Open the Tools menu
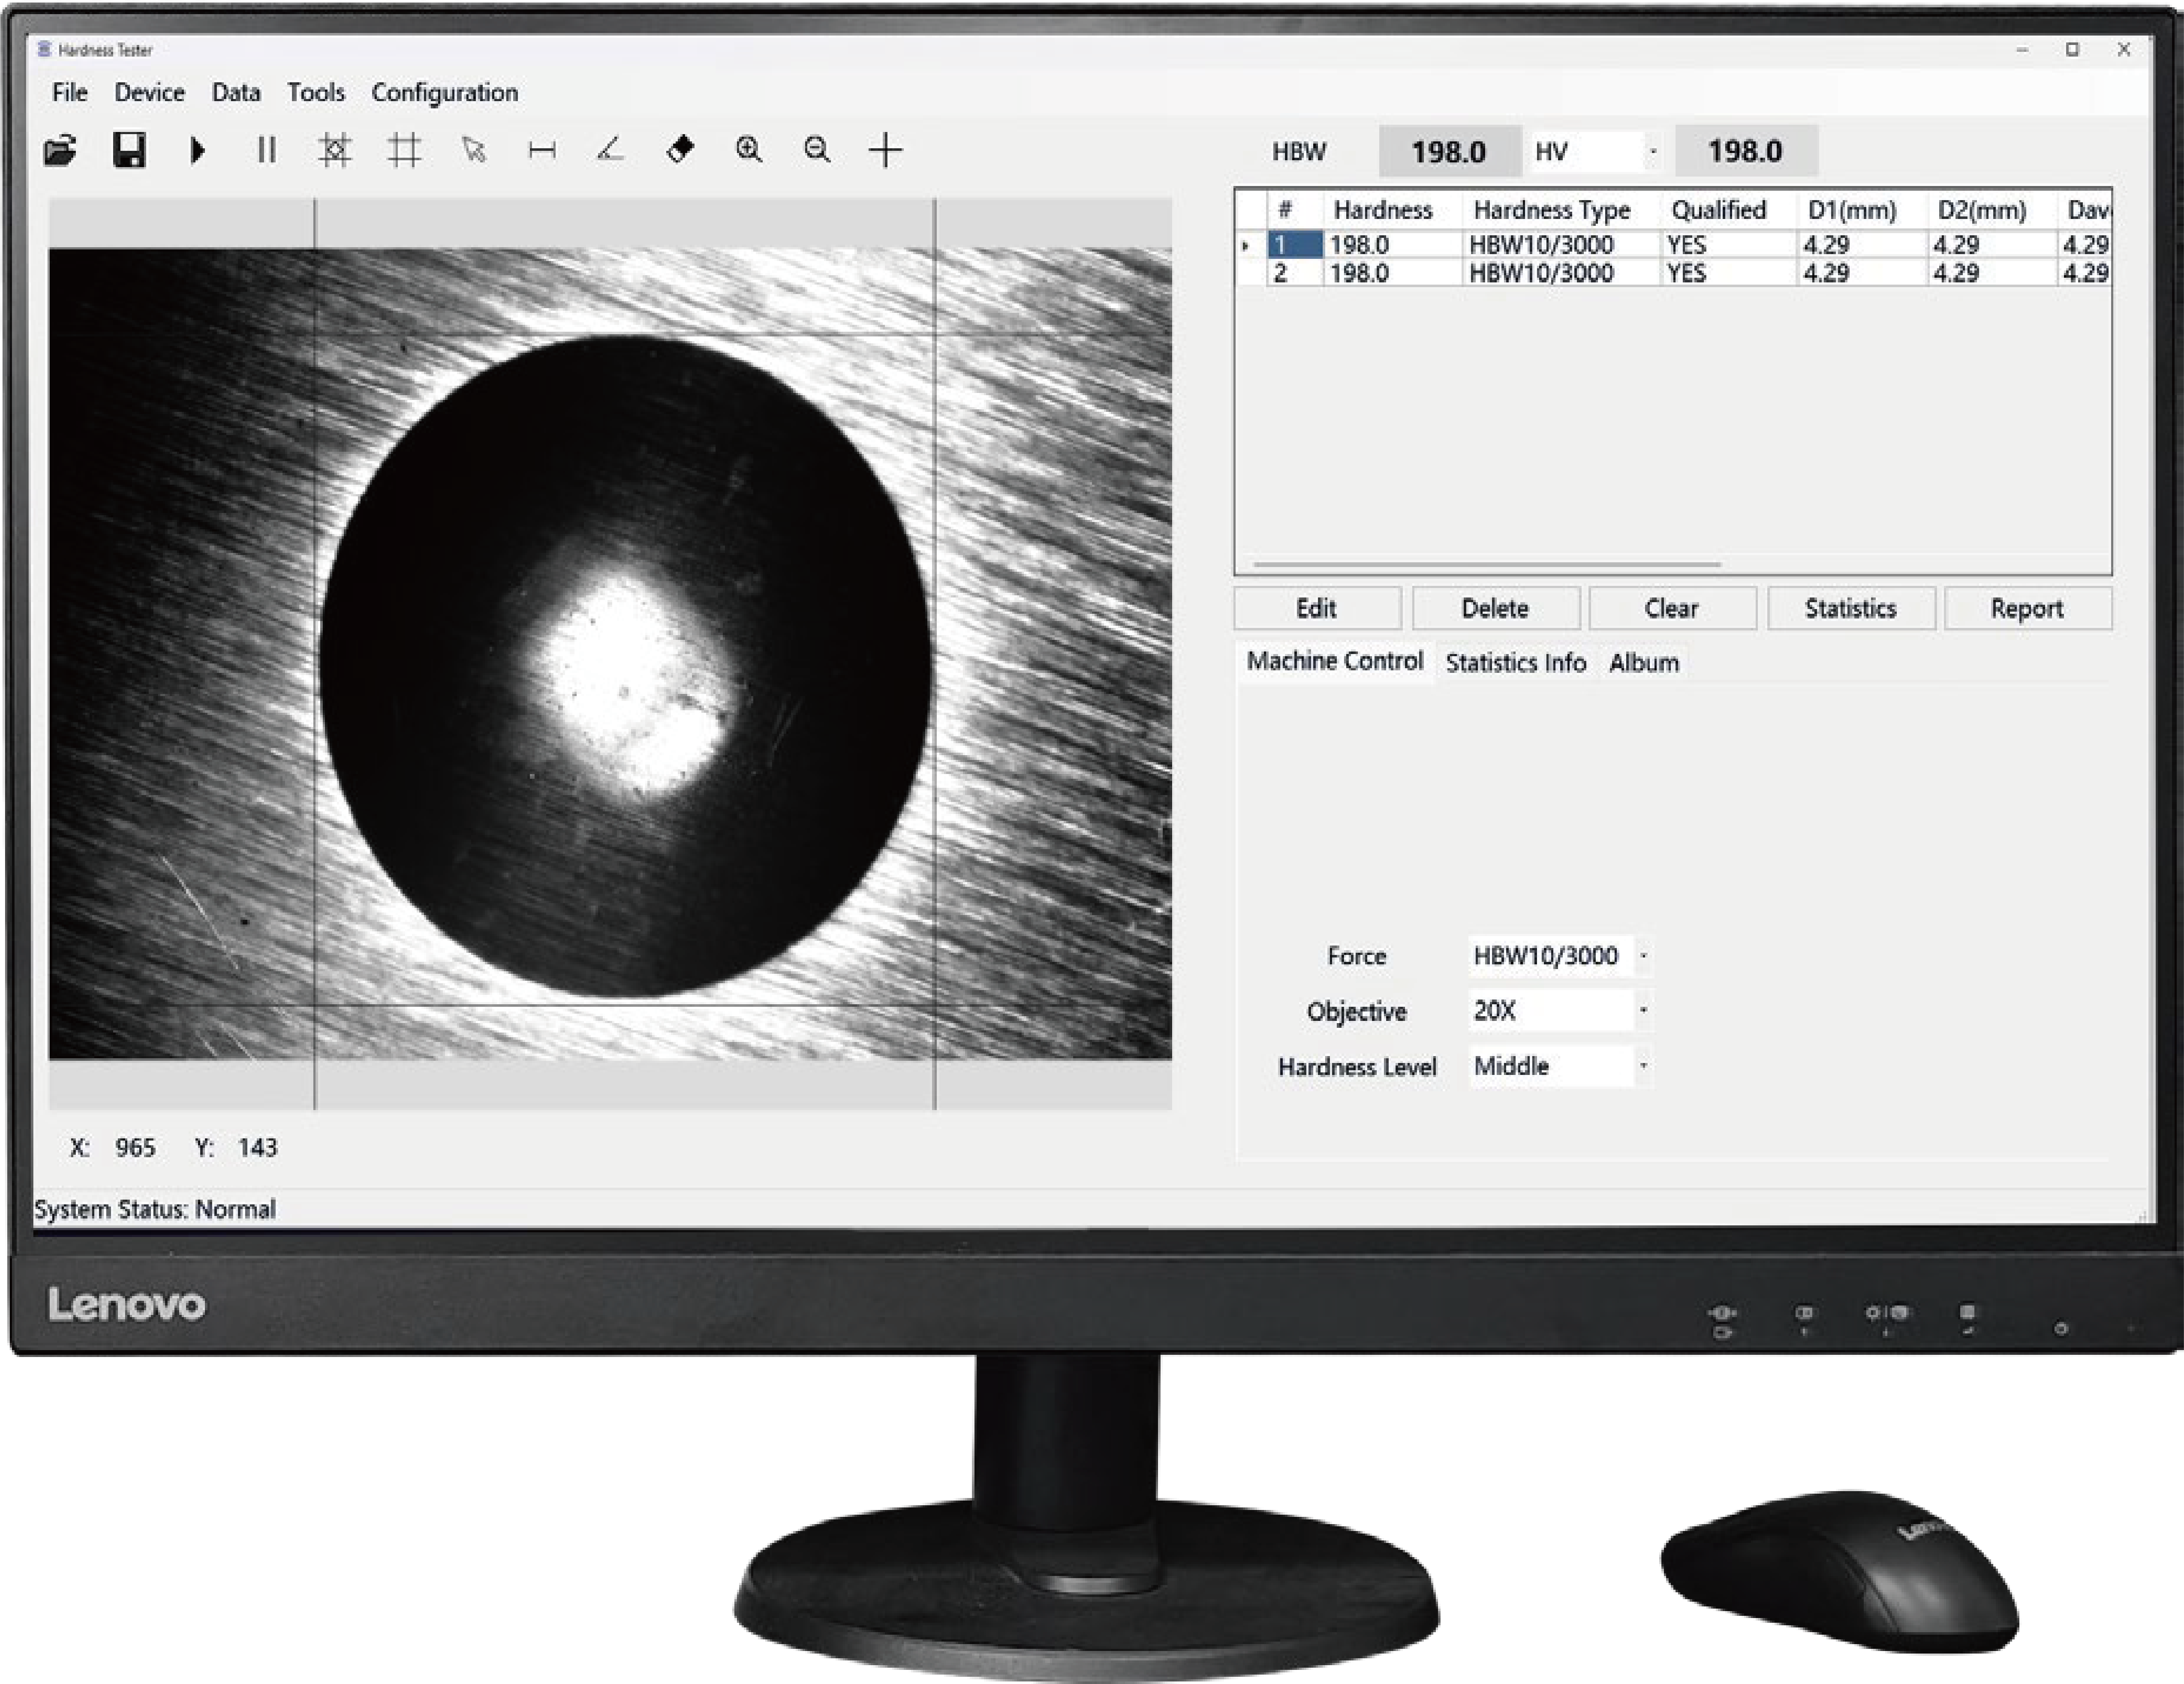Screen dimensions: 2184x1684 click(315, 93)
